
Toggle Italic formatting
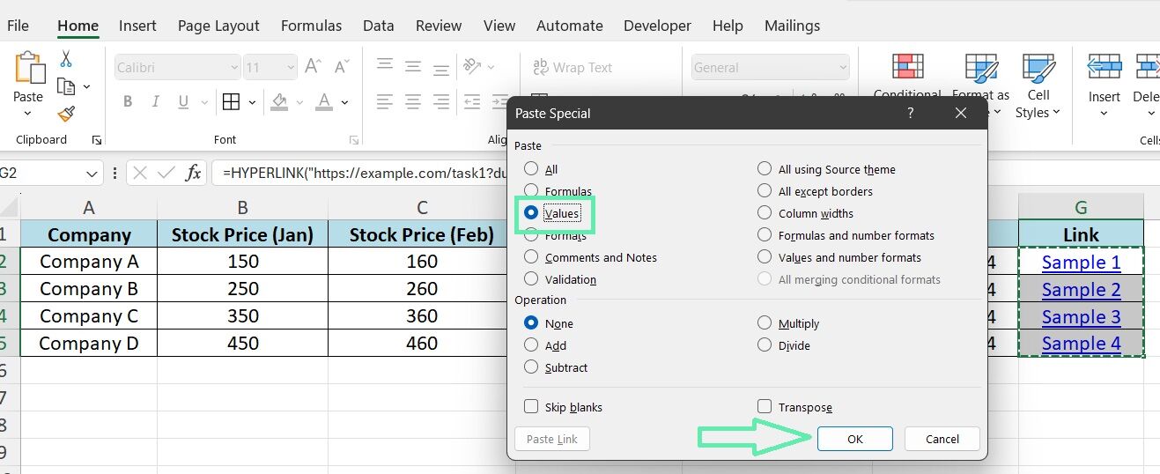pyautogui.click(x=156, y=102)
